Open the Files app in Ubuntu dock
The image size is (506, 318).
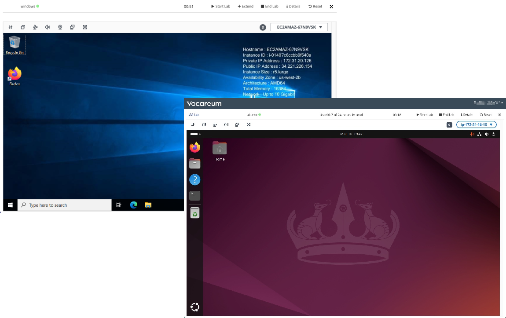click(195, 164)
